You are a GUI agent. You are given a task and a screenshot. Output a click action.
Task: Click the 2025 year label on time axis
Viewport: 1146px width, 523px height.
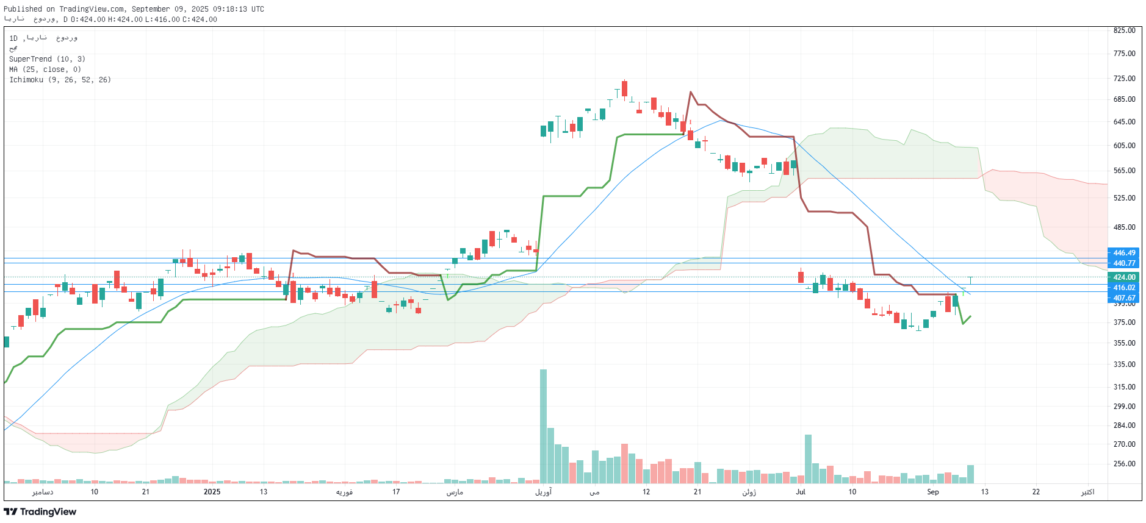pos(212,492)
